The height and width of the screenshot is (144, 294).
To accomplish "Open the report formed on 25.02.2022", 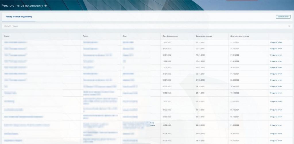I will pos(276,117).
